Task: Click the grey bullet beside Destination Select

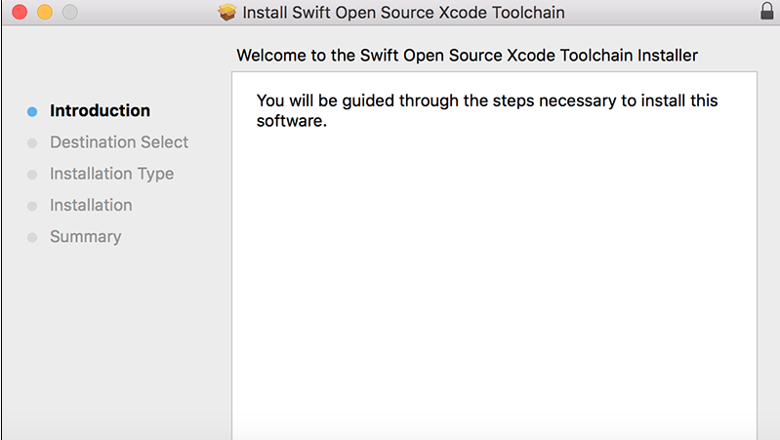Action: pos(32,143)
